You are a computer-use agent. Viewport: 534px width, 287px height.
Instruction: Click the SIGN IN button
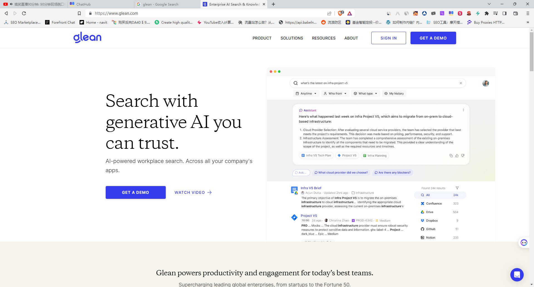click(389, 38)
